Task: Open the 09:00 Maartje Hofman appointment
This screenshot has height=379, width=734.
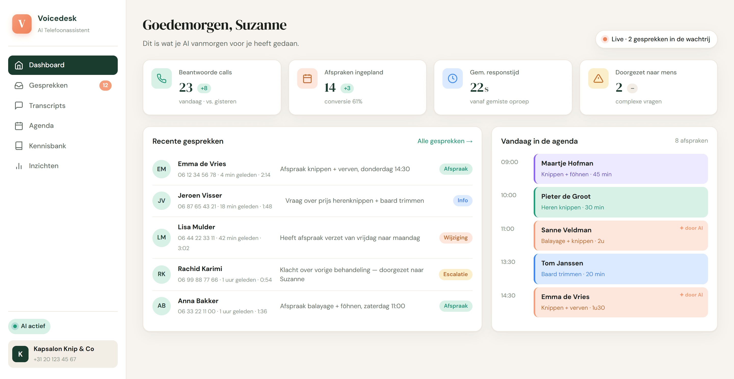Action: click(621, 169)
